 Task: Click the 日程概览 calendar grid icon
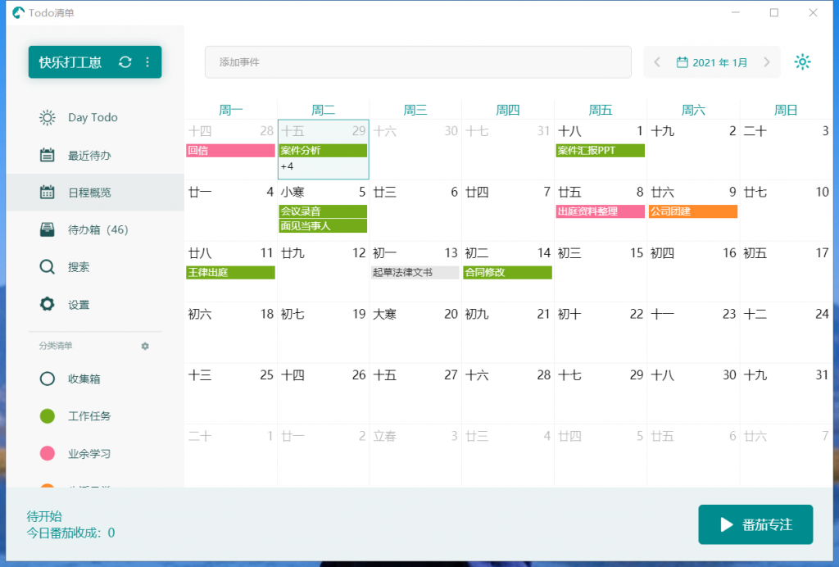coord(47,192)
